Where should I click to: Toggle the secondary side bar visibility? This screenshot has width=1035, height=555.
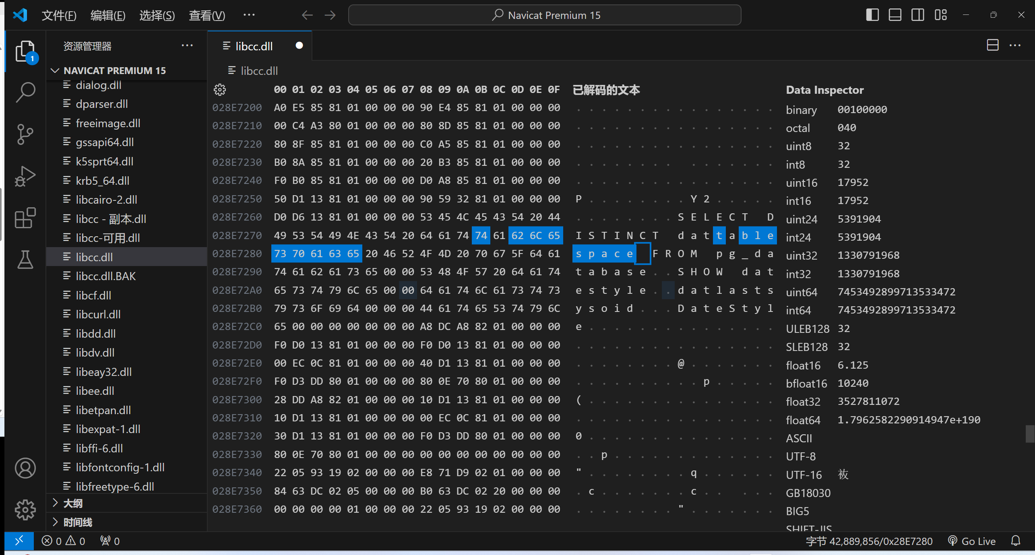[918, 15]
